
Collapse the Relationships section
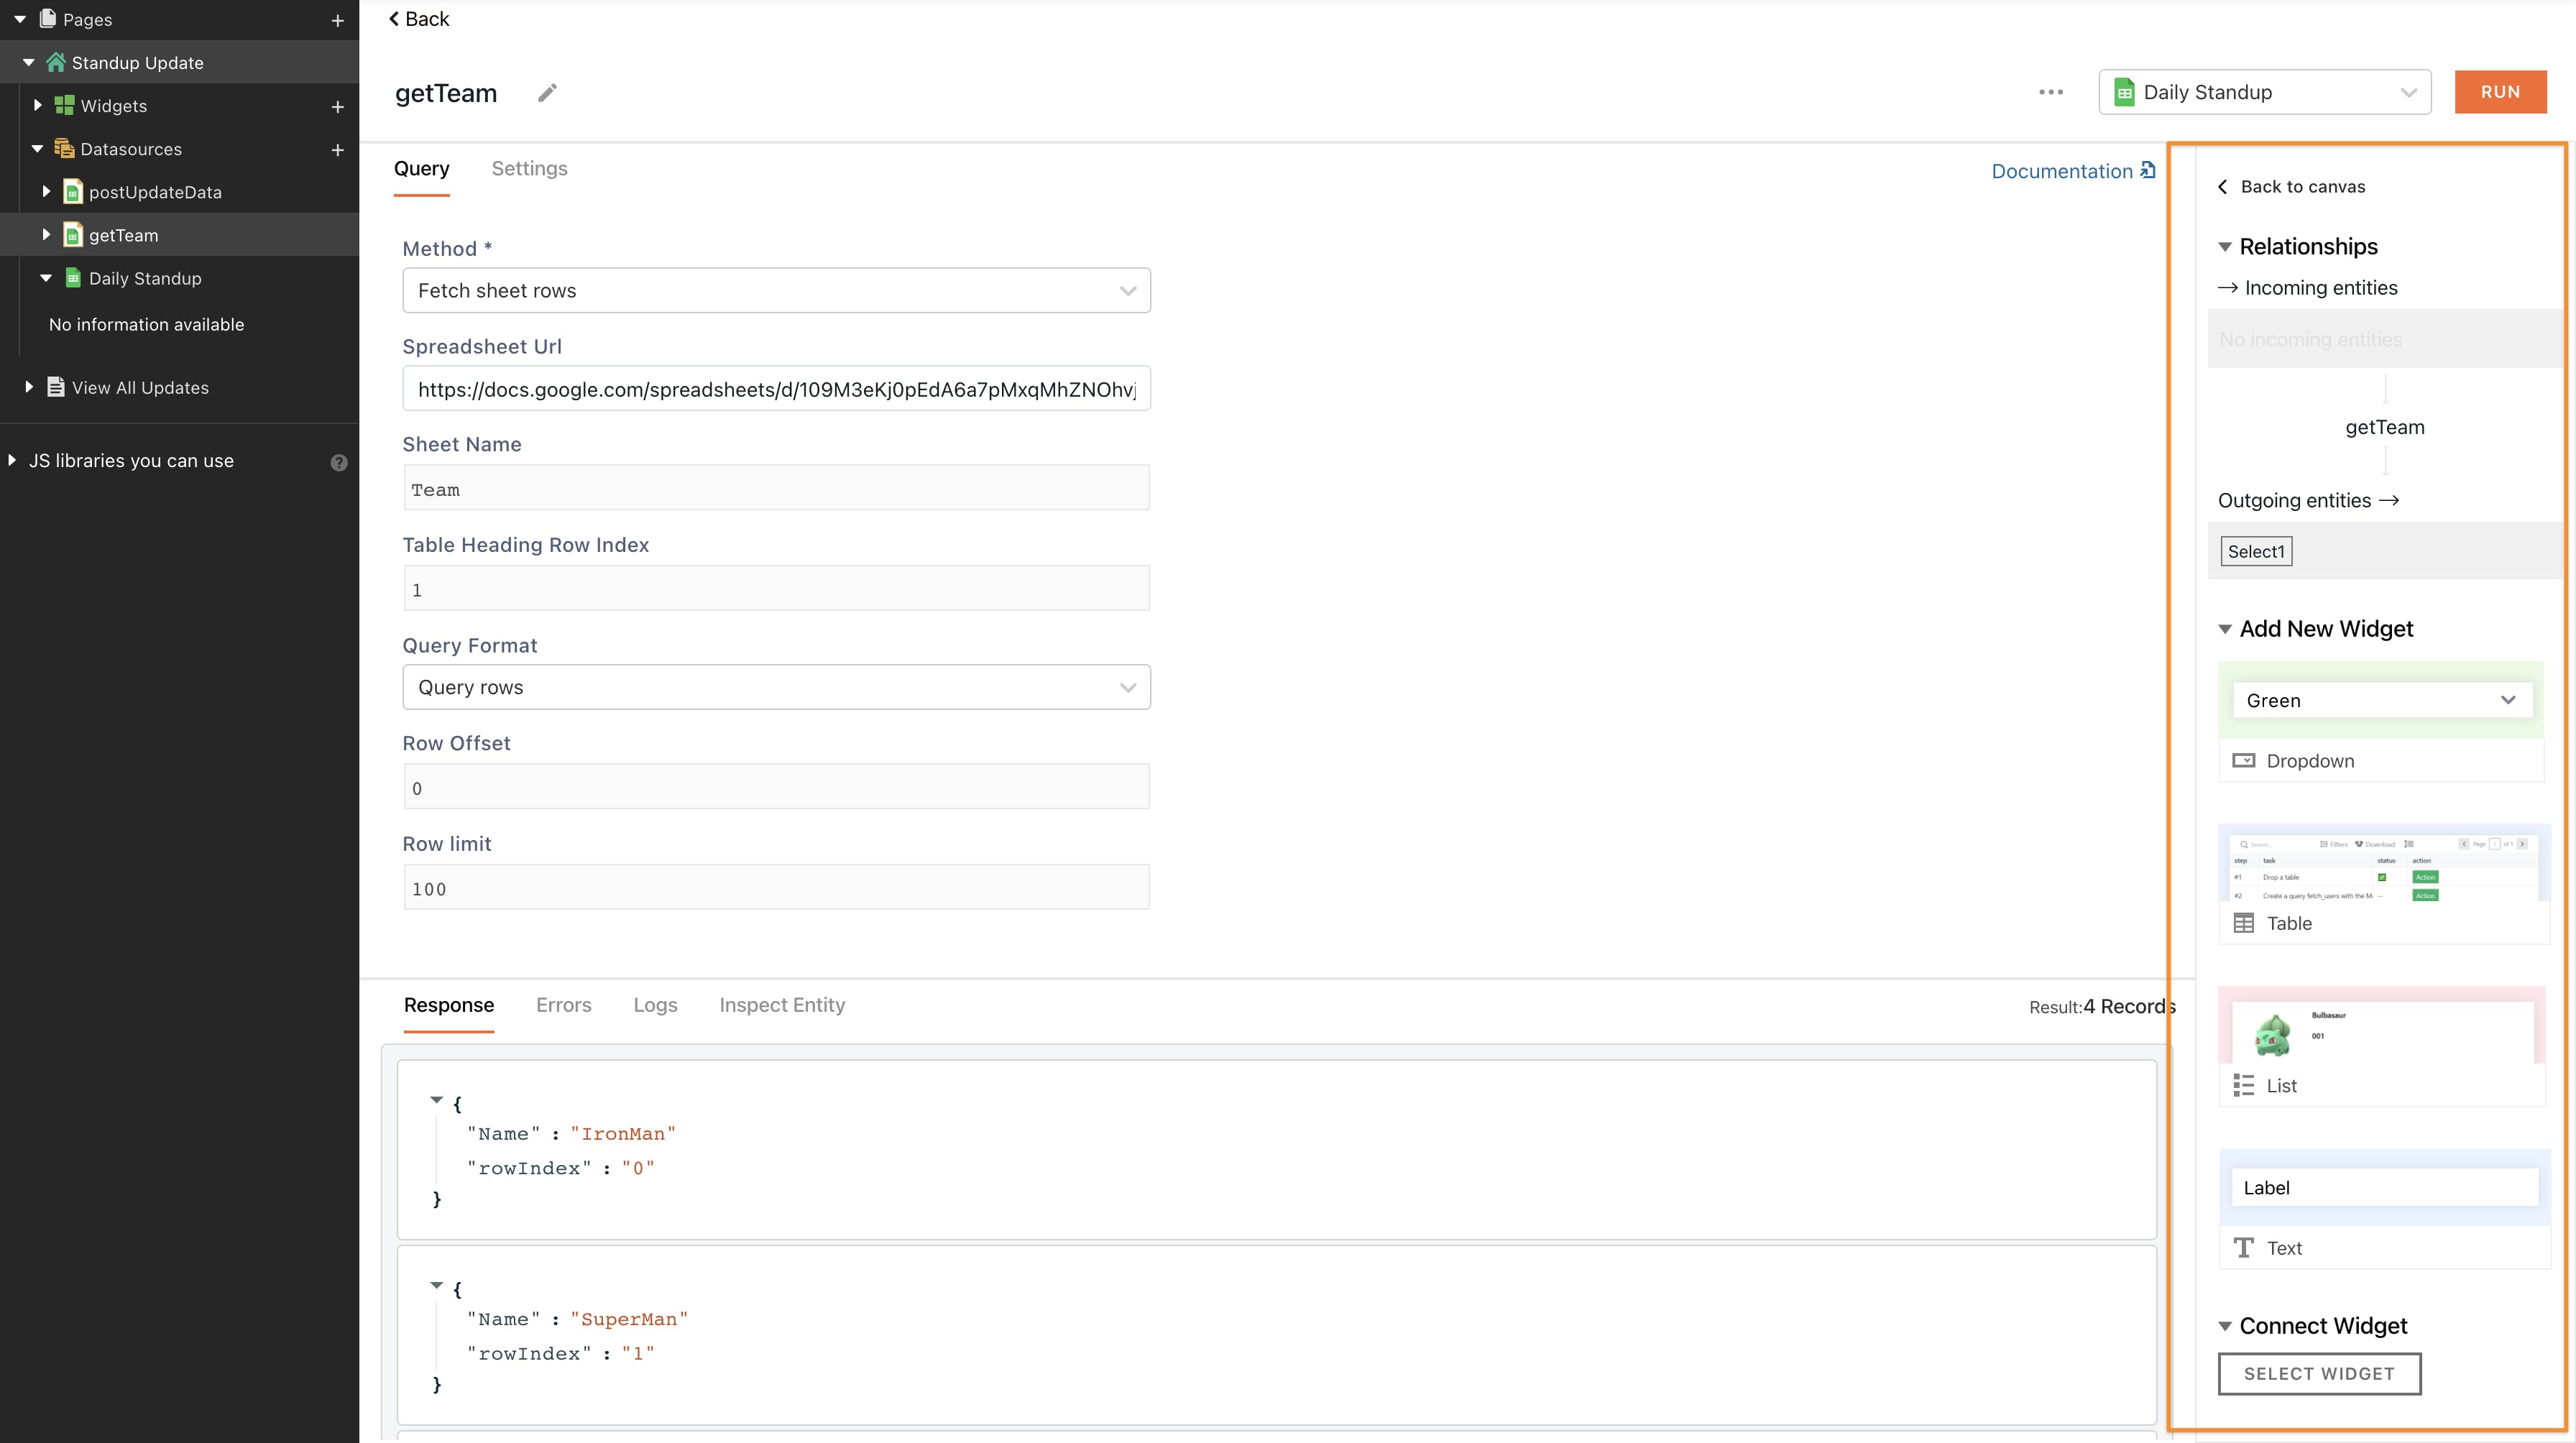tap(2225, 247)
